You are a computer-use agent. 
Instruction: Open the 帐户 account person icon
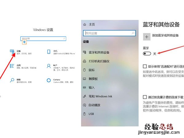click(x=48, y=66)
